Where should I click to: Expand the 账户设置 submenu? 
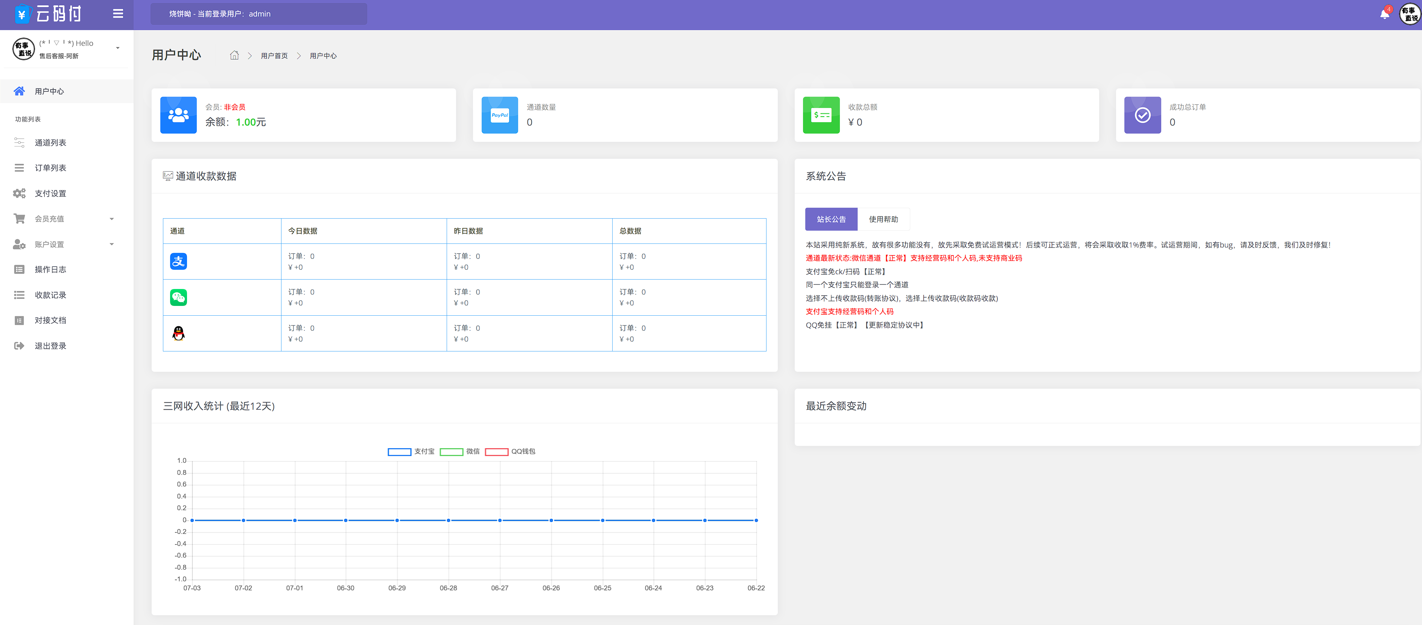pyautogui.click(x=66, y=244)
